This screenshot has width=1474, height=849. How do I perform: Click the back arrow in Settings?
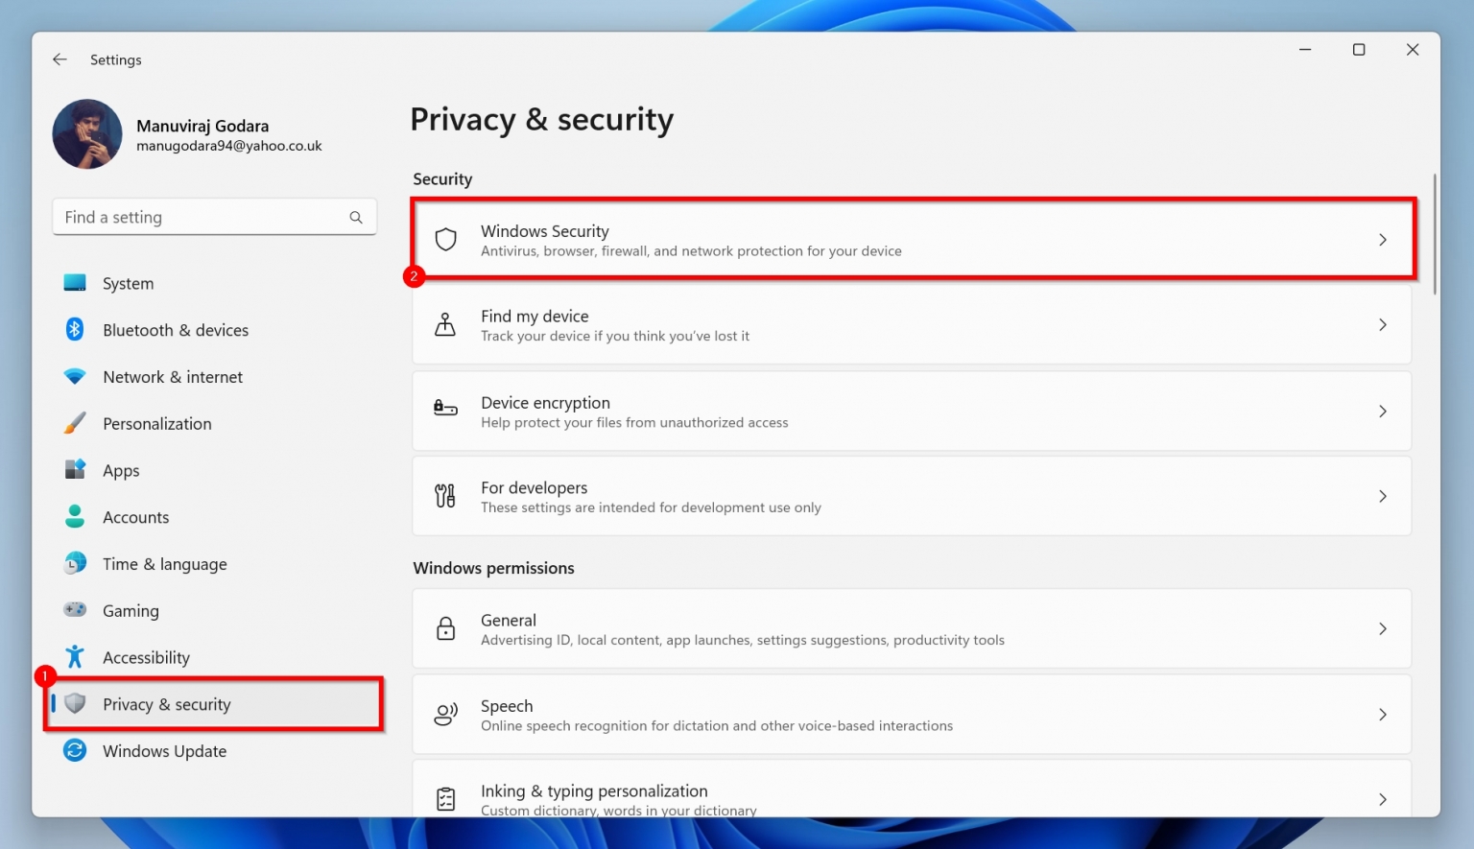(59, 59)
